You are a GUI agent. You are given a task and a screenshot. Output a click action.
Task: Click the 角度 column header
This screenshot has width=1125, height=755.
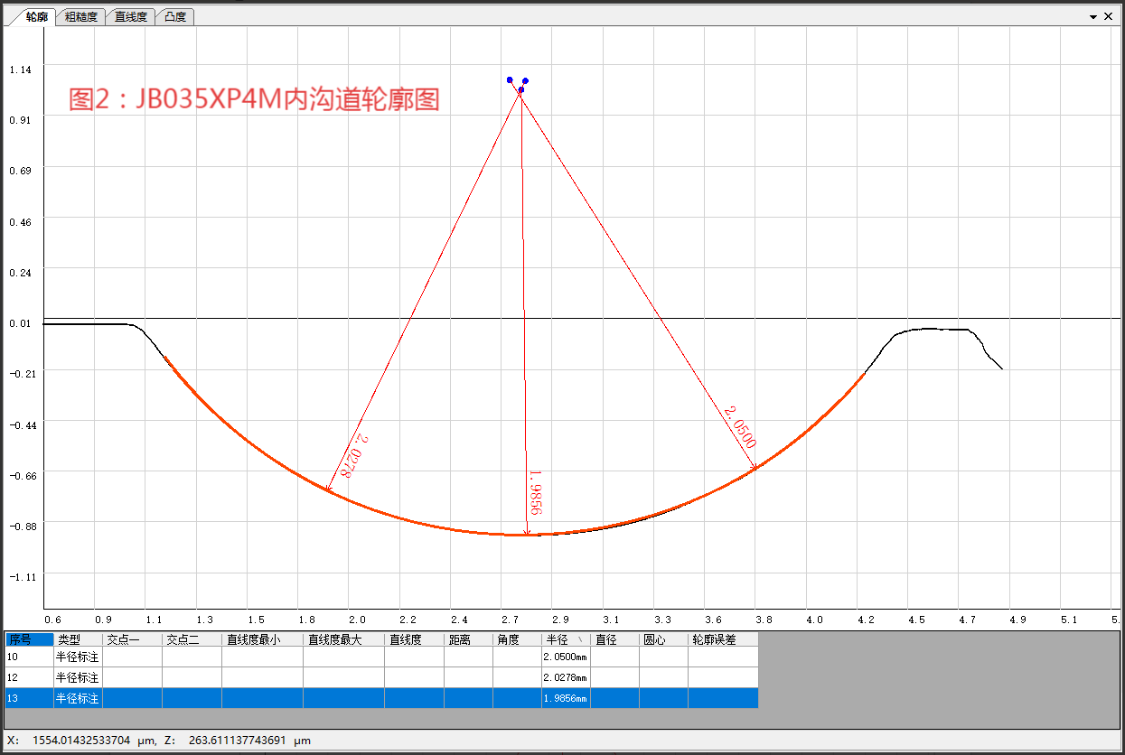tap(517, 639)
